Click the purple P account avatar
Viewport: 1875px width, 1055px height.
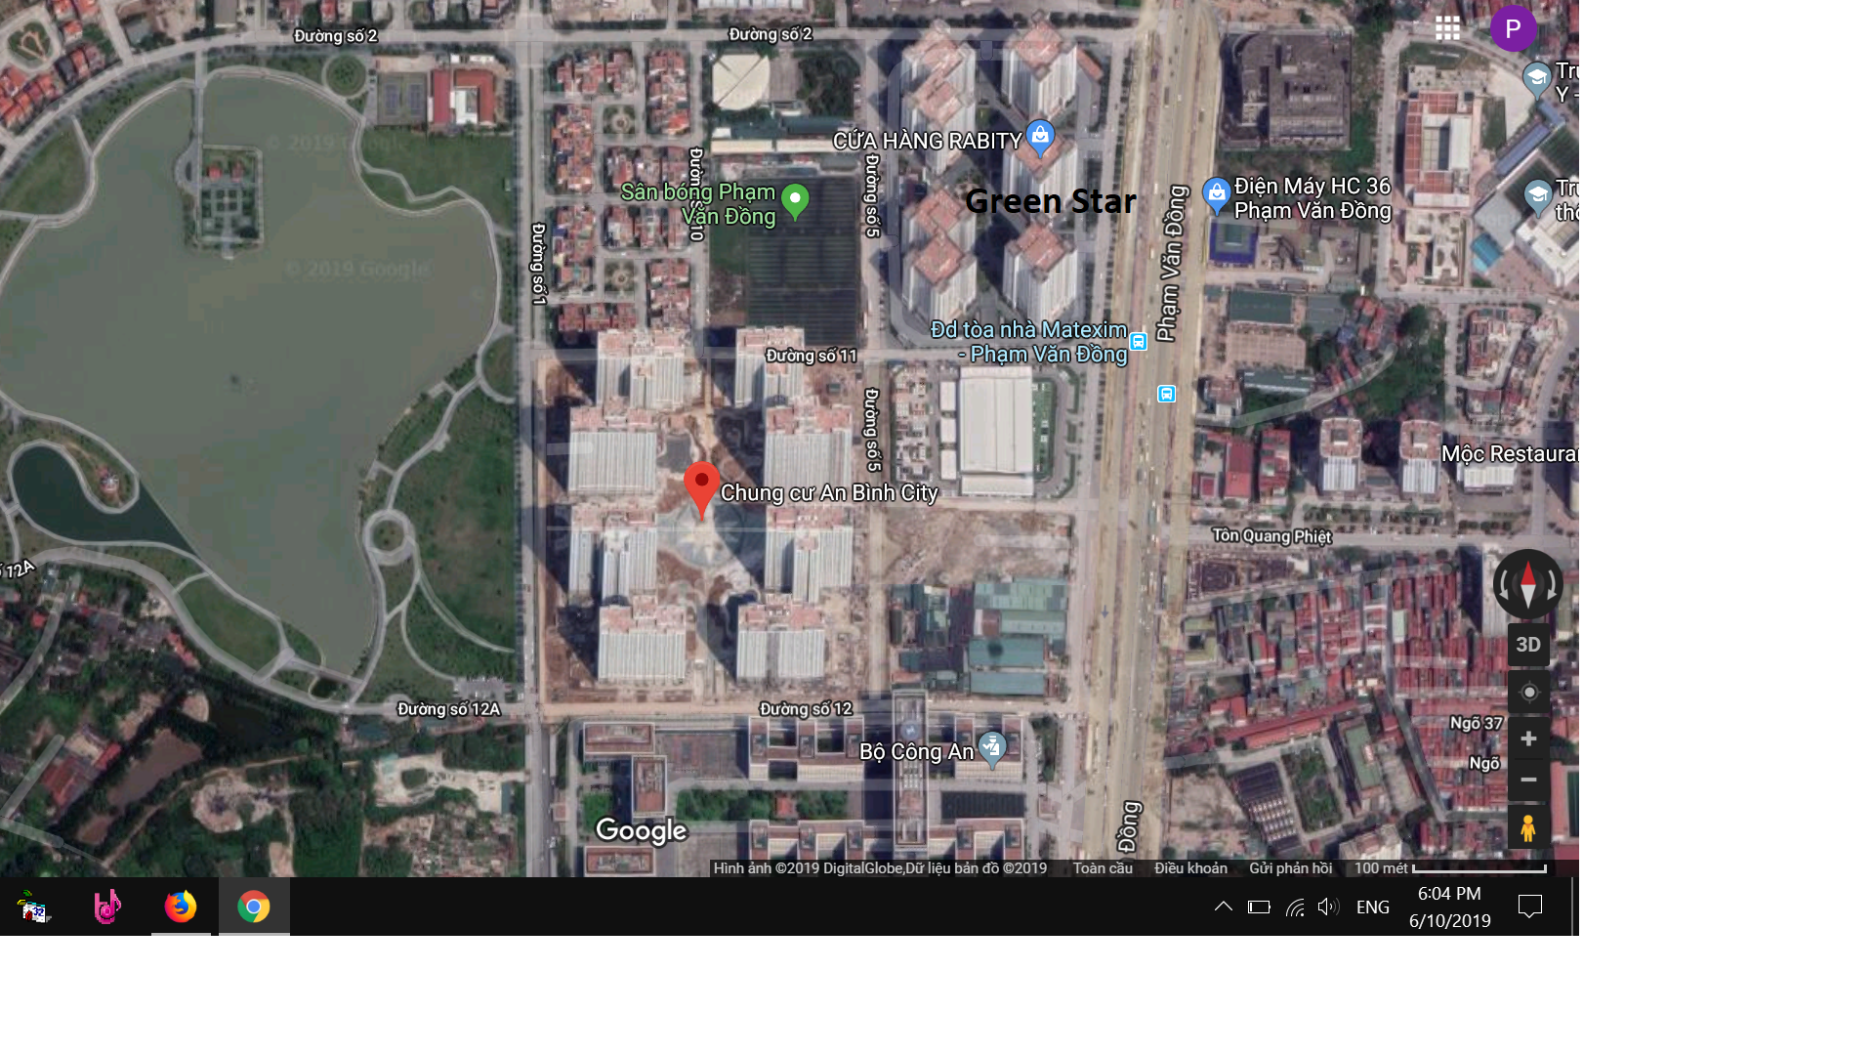pyautogui.click(x=1513, y=28)
